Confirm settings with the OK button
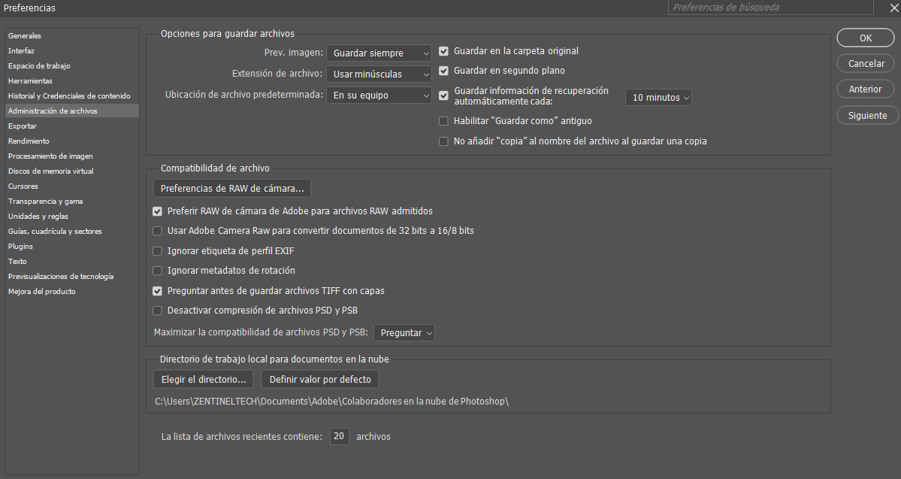This screenshot has height=479, width=901. (866, 38)
